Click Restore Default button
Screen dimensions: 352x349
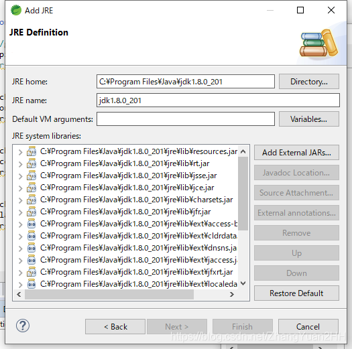[296, 293]
